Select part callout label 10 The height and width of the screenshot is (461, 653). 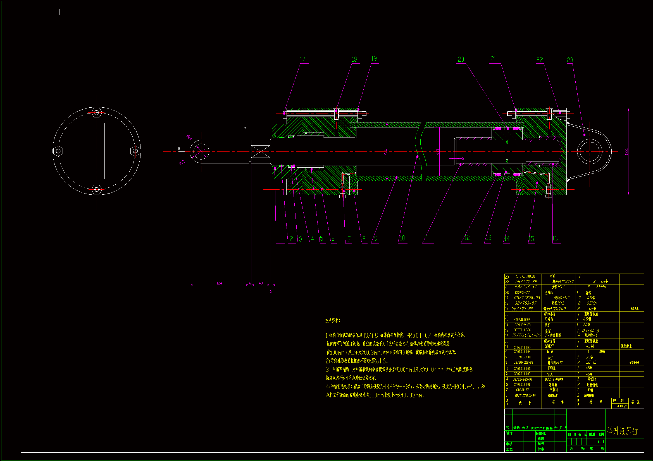pos(402,238)
